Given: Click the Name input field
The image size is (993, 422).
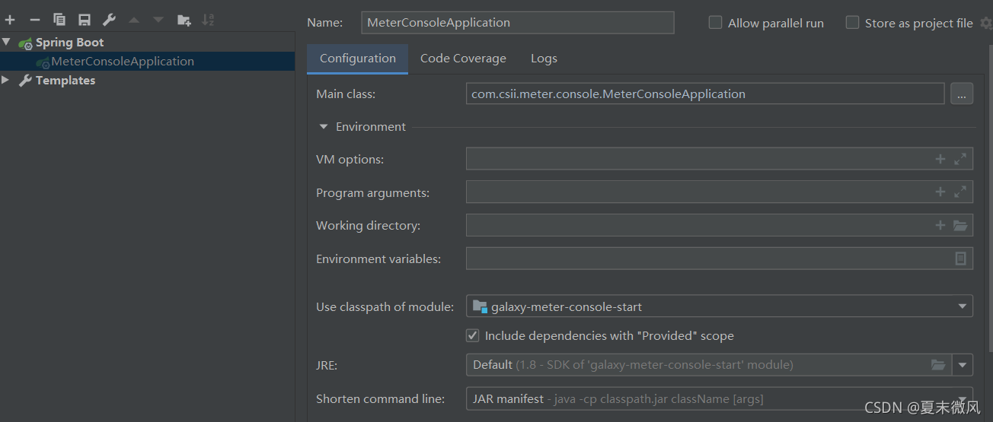Looking at the screenshot, I should pos(517,23).
